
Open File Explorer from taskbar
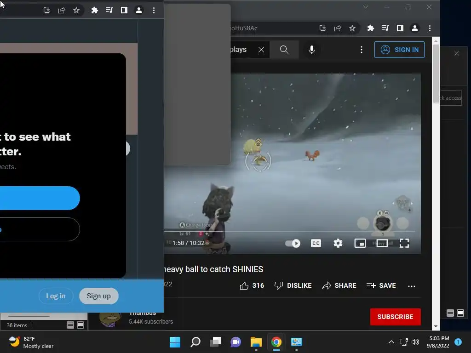point(256,342)
